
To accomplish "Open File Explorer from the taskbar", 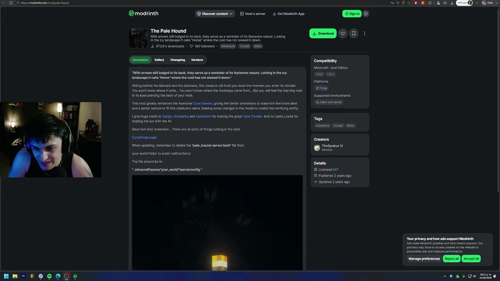I will tap(15, 276).
